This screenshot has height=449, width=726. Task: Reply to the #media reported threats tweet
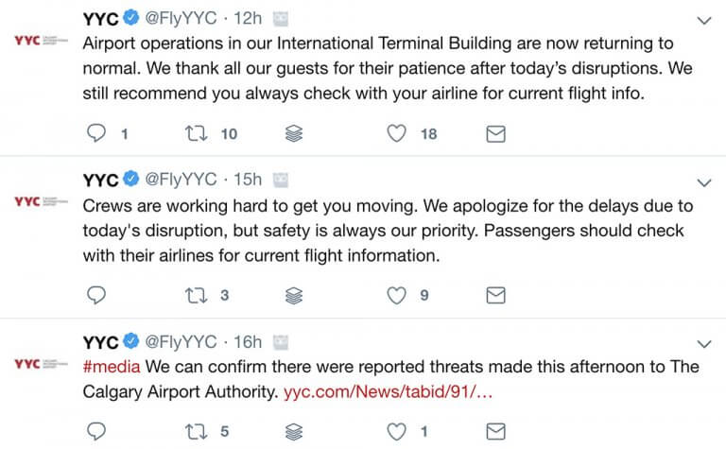pyautogui.click(x=97, y=432)
